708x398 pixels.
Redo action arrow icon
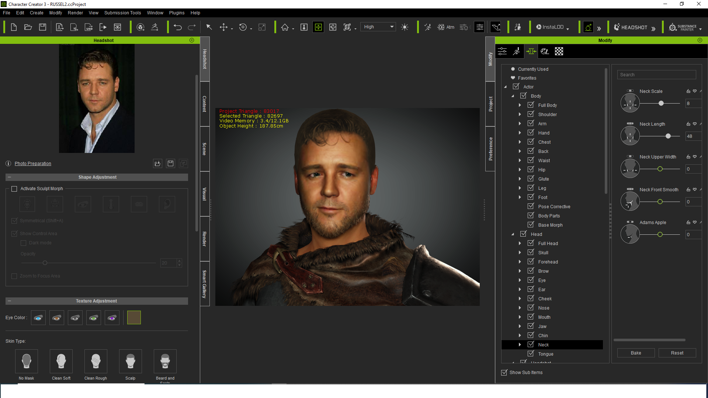coord(192,27)
